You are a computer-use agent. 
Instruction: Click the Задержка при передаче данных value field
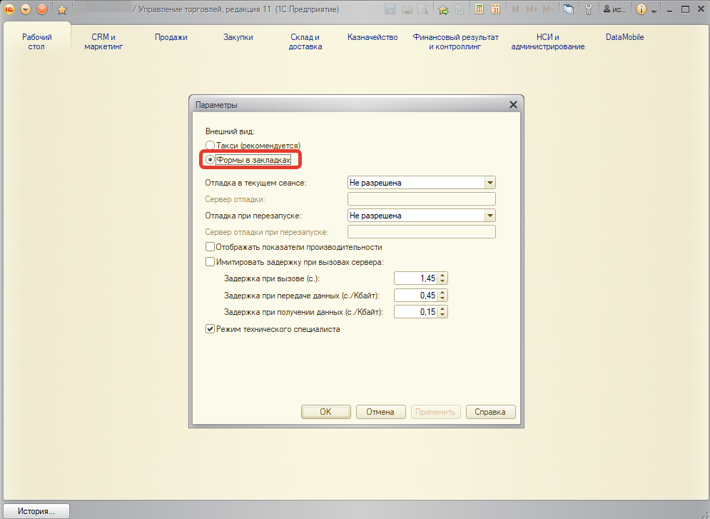coord(416,296)
